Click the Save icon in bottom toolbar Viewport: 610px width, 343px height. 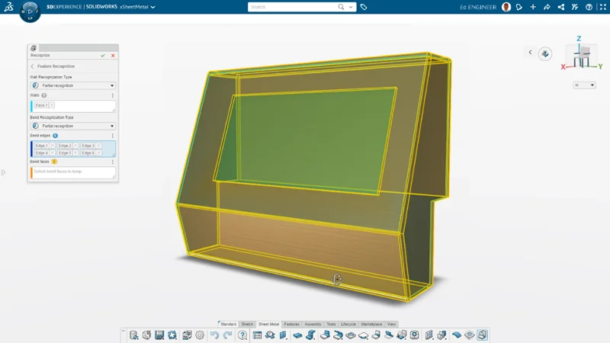click(x=159, y=335)
